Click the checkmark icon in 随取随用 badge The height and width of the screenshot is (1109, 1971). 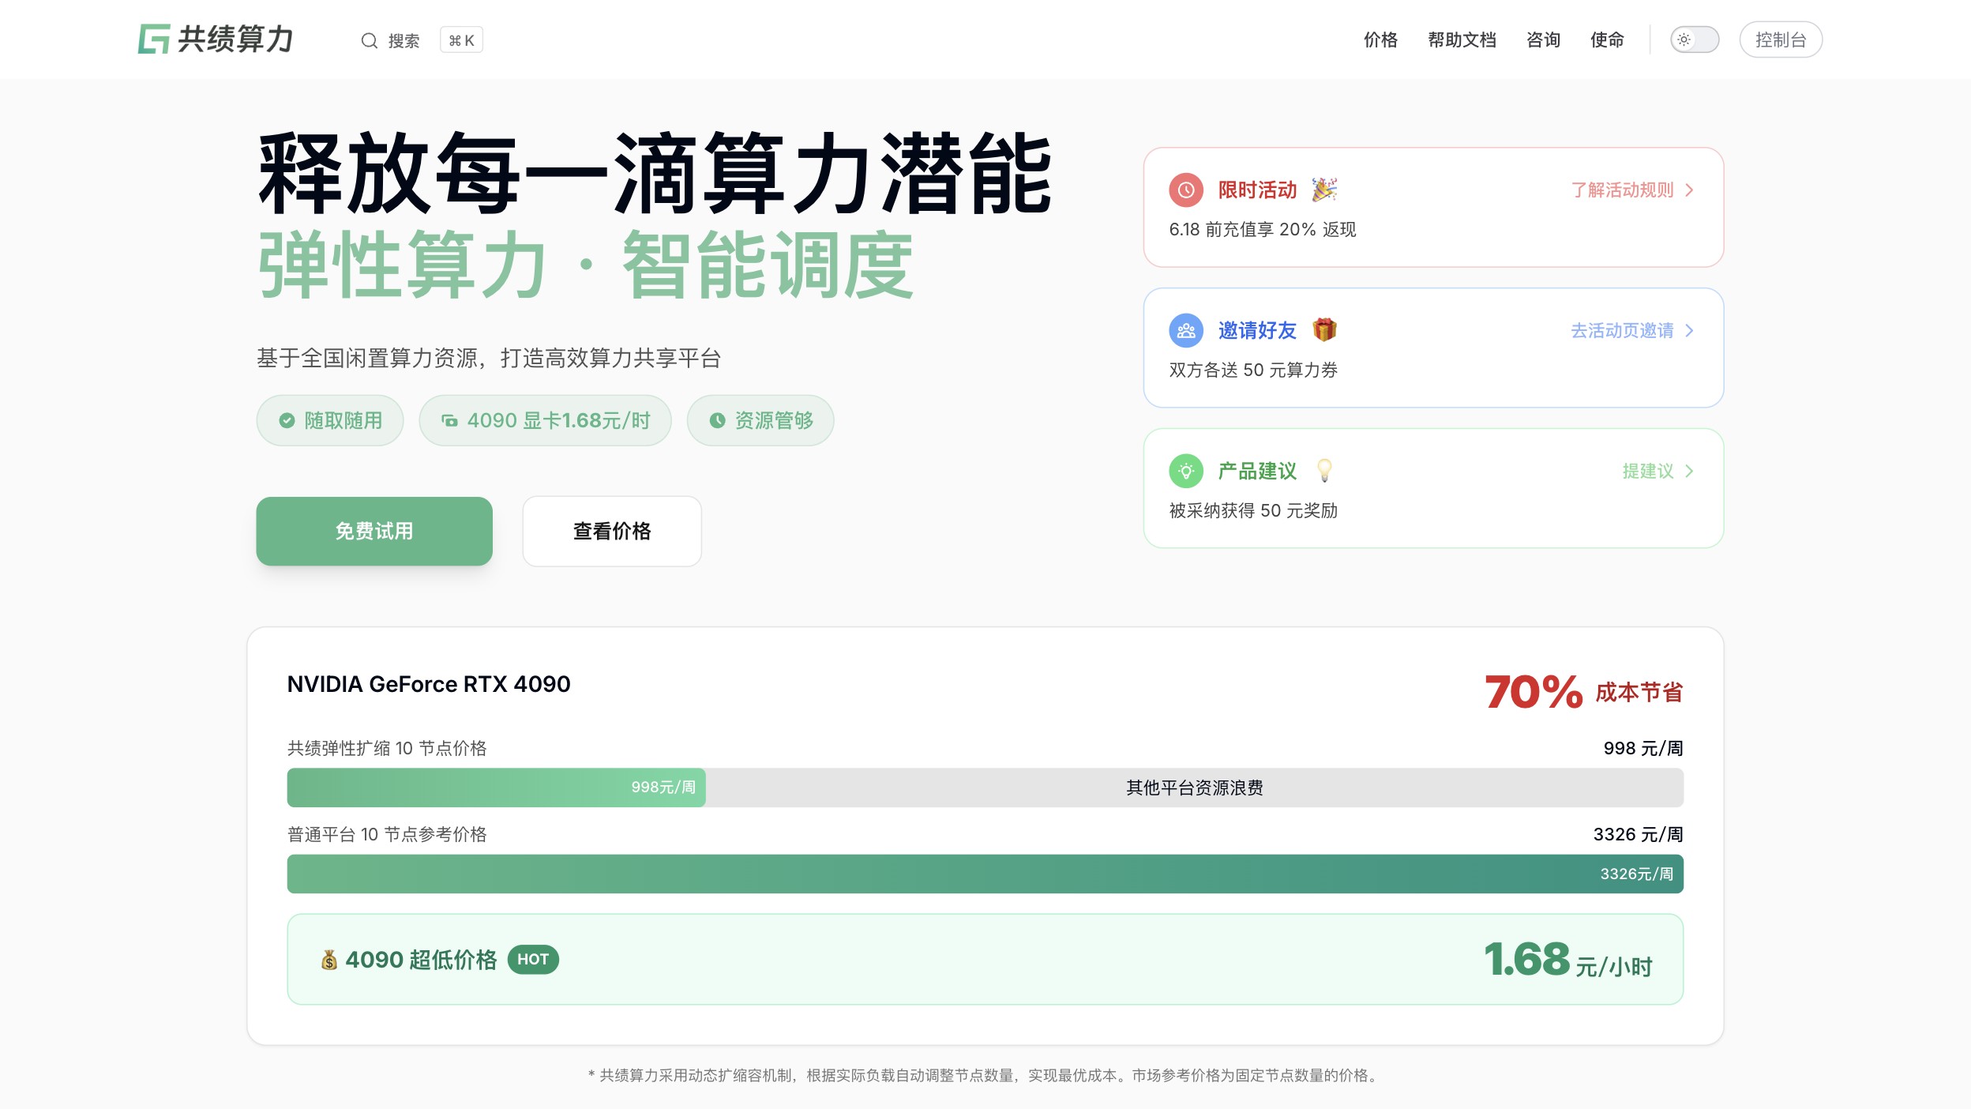tap(287, 420)
